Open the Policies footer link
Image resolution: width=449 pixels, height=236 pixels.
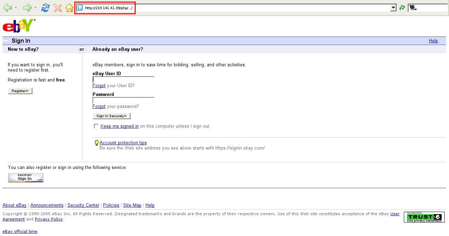tap(111, 205)
